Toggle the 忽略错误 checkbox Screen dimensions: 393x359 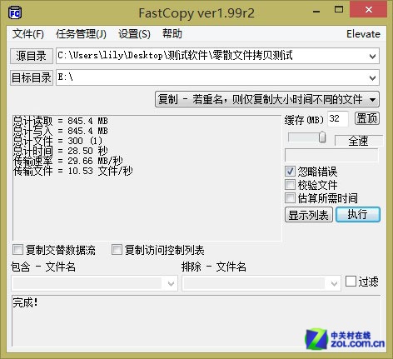290,172
